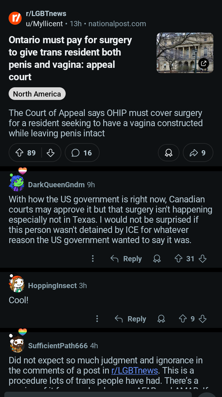Upvote HoppingInsect's Cool! comment

(x=183, y=319)
